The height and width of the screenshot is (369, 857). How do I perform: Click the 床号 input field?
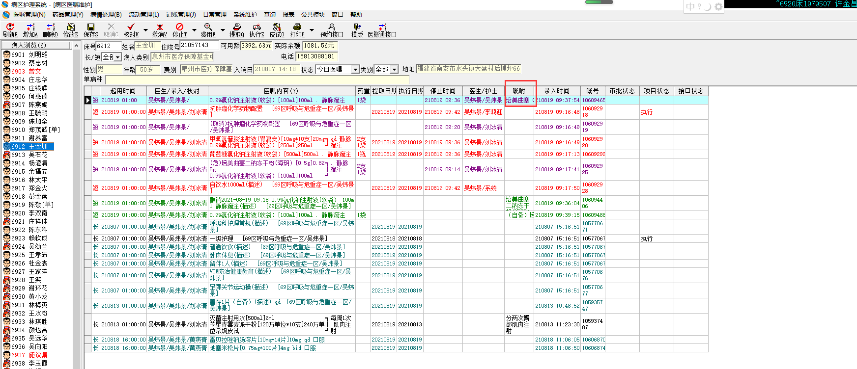pos(109,46)
